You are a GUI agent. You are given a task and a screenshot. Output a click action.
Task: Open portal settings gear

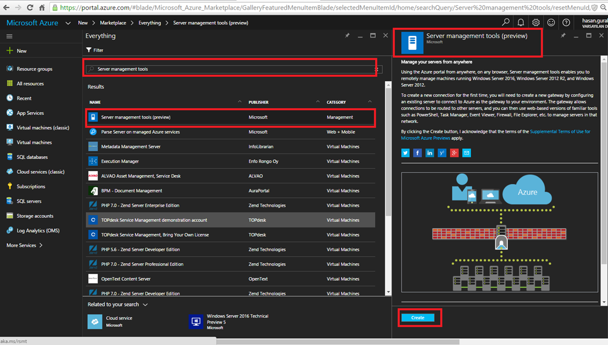(536, 22)
